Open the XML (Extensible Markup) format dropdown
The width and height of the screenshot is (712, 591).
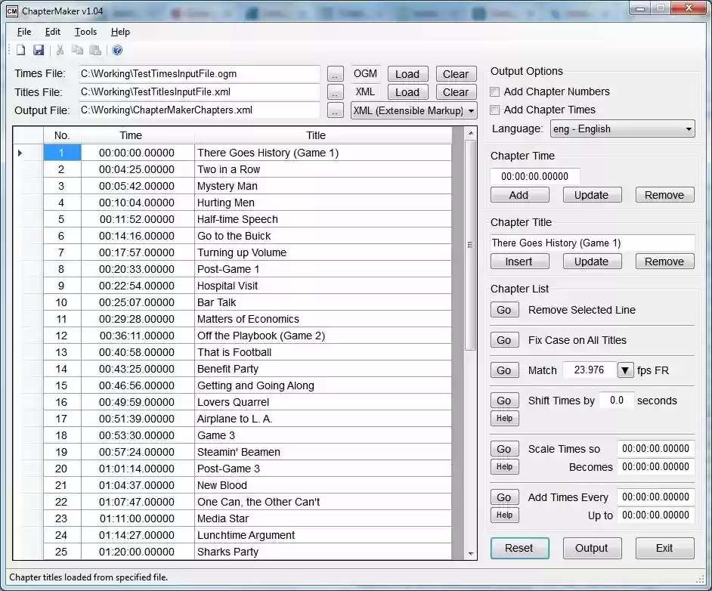(471, 110)
